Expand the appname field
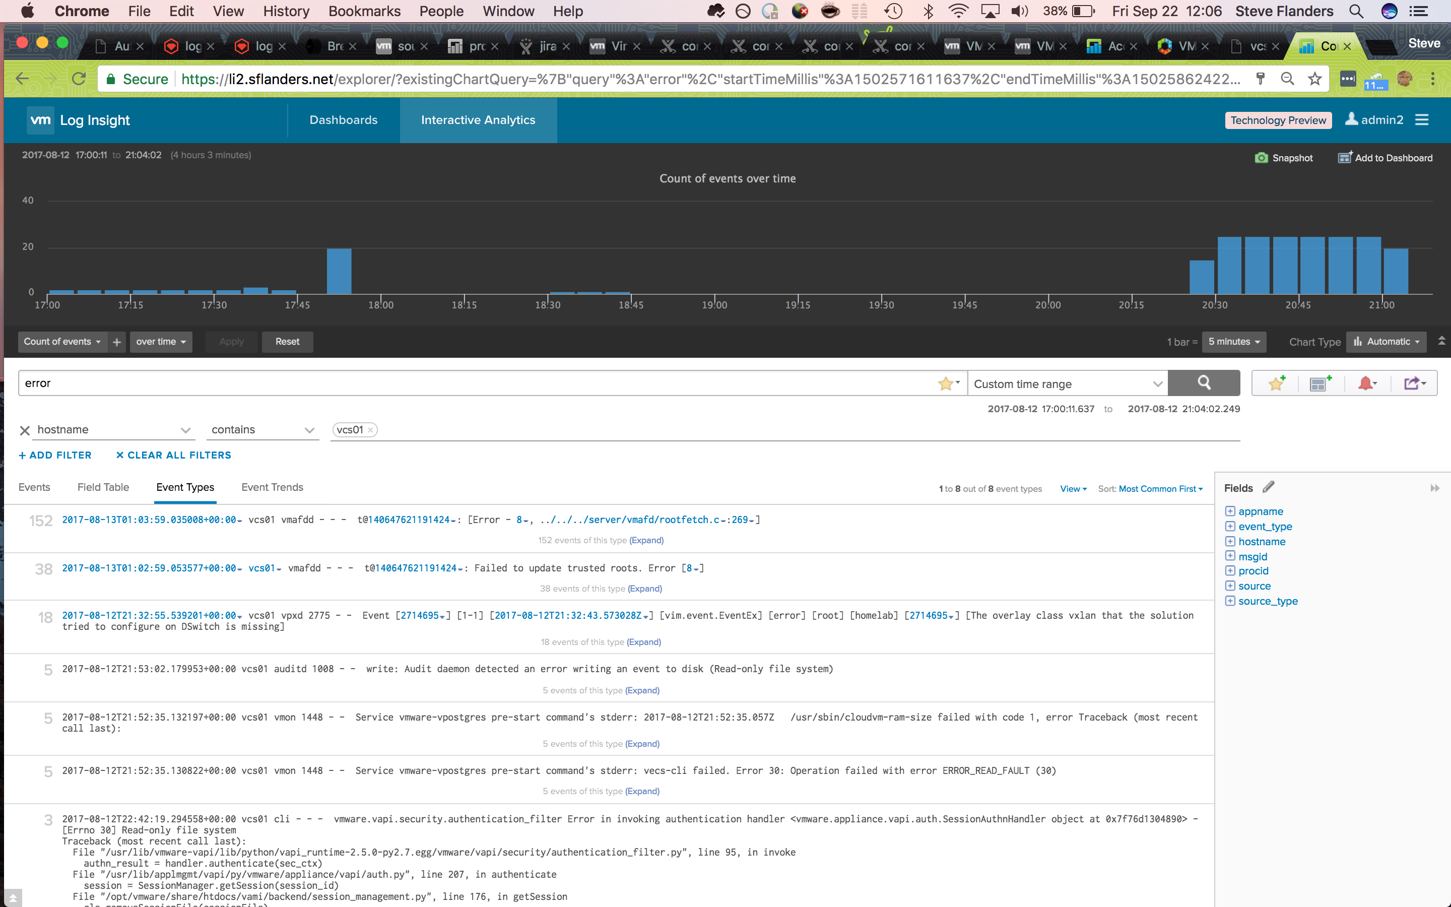The width and height of the screenshot is (1451, 907). point(1230,511)
